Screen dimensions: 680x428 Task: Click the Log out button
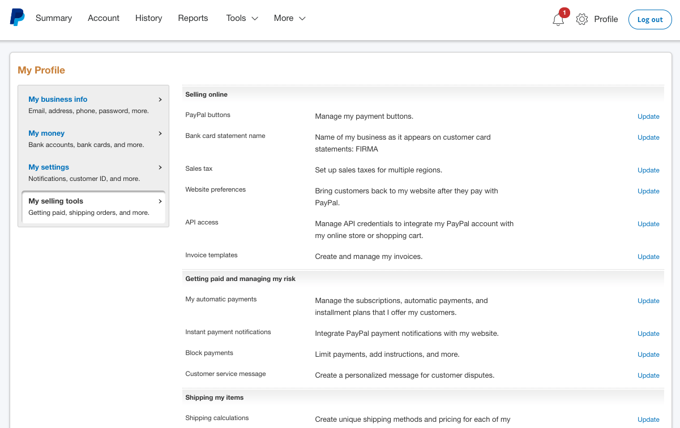[x=650, y=19]
